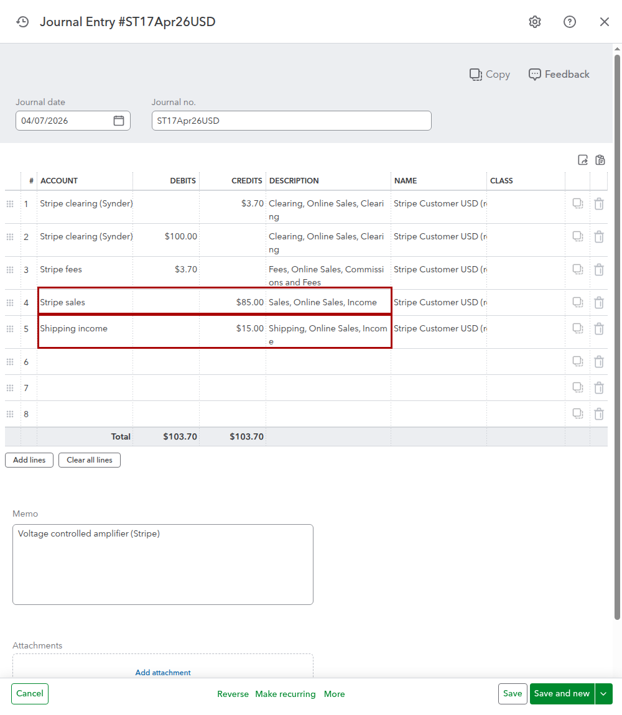Image resolution: width=622 pixels, height=715 pixels.
Task: Click the export lines icon above table
Action: pos(583,160)
